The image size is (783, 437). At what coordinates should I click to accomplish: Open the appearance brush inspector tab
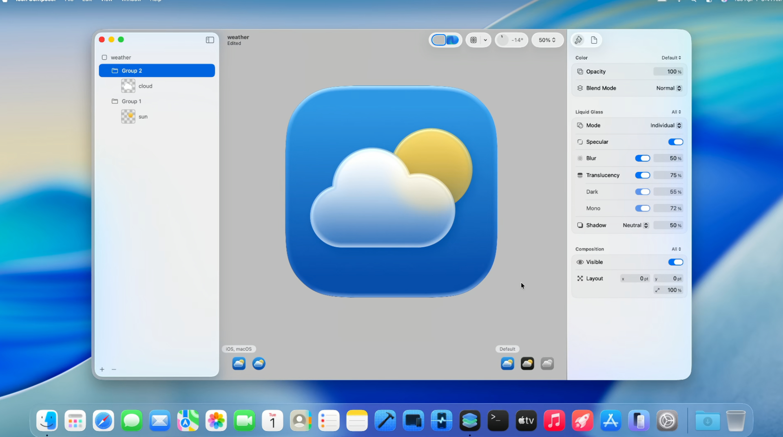click(x=578, y=40)
